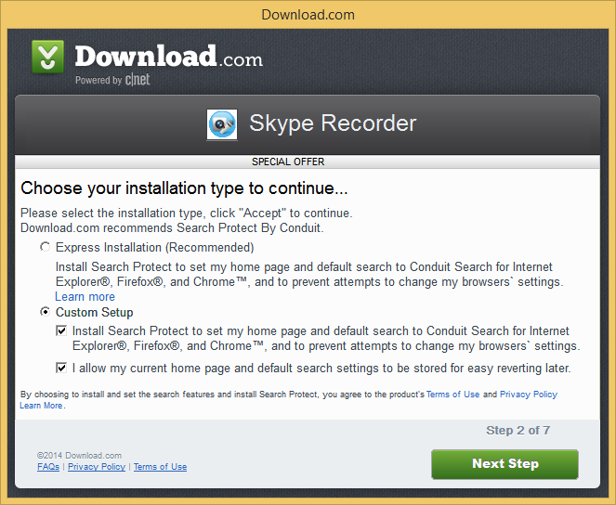The width and height of the screenshot is (616, 505).
Task: Open the product's Terms of Use link in the agreement text
Action: click(x=453, y=395)
